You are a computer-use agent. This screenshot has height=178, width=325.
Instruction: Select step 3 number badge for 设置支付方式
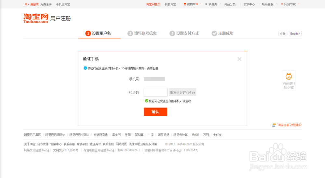(172, 34)
